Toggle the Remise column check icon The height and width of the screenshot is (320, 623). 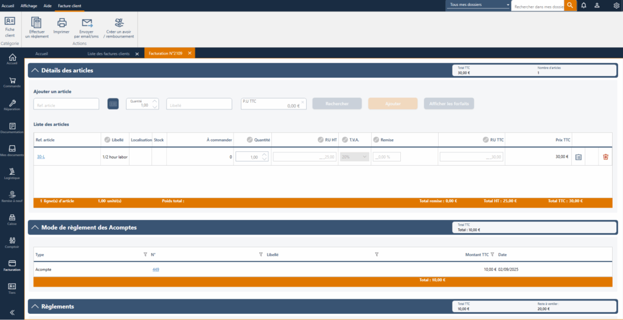pyautogui.click(x=376, y=140)
